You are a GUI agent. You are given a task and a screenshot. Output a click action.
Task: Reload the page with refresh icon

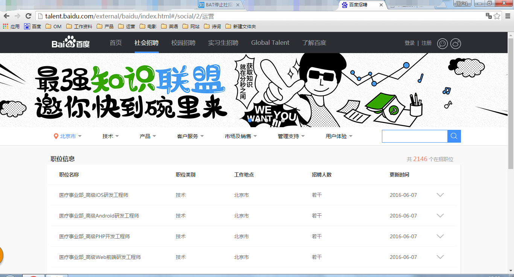pos(28,16)
